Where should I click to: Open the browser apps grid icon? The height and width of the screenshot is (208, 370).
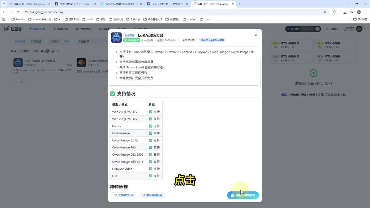click(x=4, y=19)
